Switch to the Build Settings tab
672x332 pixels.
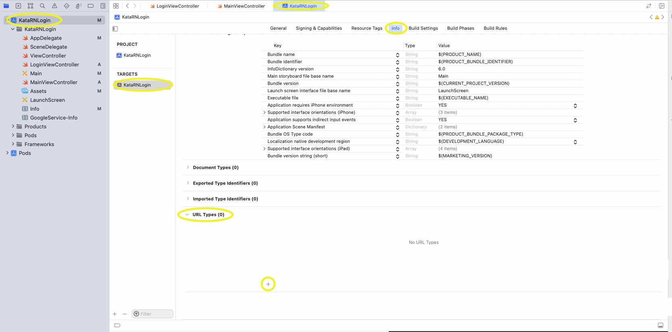pyautogui.click(x=423, y=29)
